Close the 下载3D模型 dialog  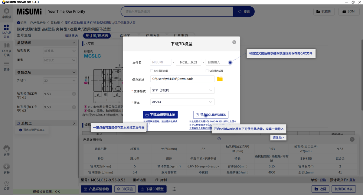coord(234,42)
